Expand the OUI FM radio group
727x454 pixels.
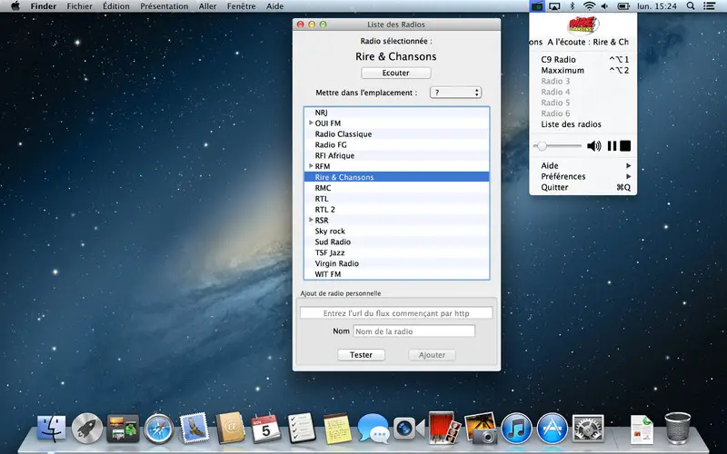point(311,123)
